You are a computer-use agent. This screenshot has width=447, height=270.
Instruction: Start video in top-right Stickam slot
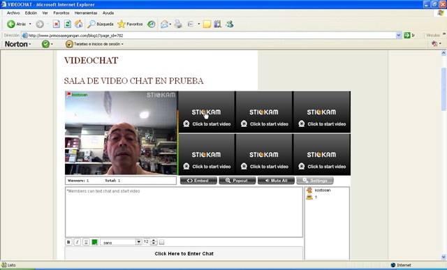click(321, 112)
